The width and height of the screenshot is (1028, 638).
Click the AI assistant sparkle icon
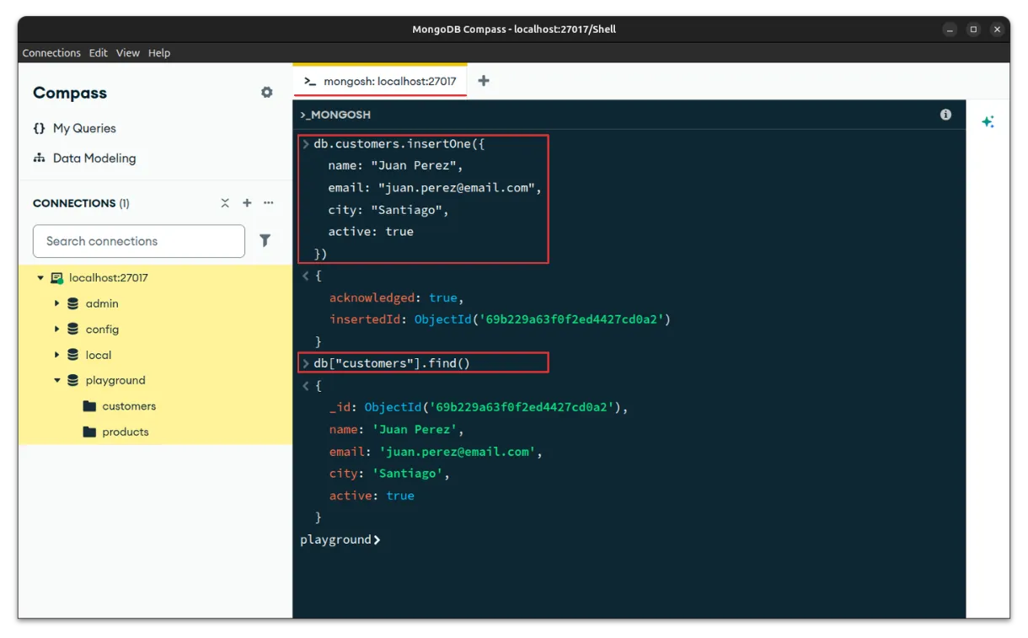click(988, 122)
